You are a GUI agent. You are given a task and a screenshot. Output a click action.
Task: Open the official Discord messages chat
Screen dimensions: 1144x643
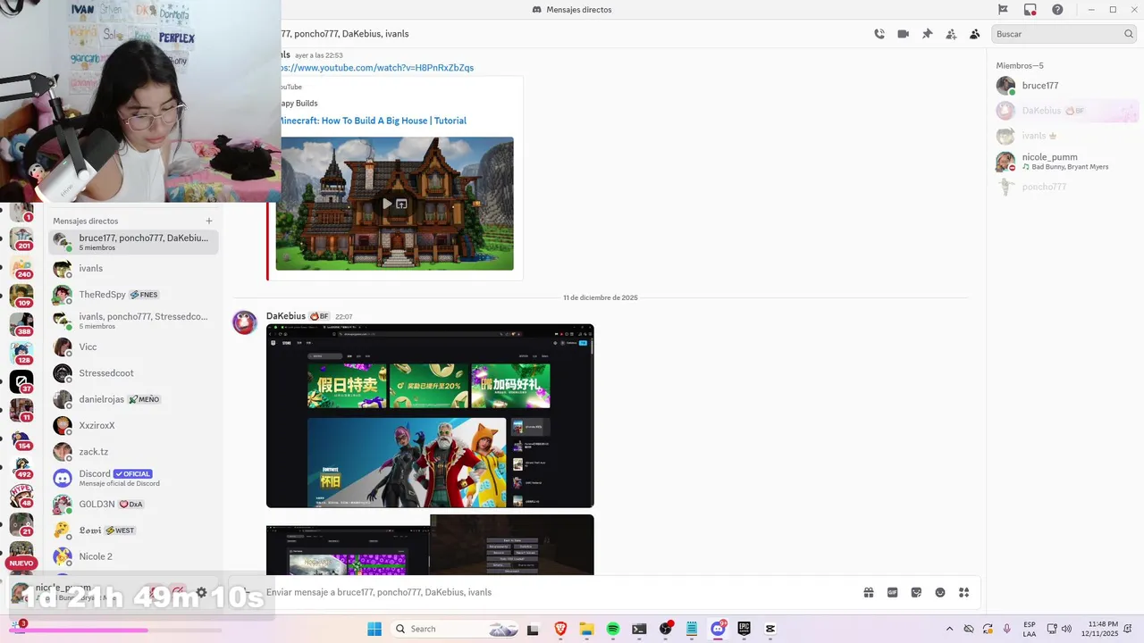pos(133,478)
